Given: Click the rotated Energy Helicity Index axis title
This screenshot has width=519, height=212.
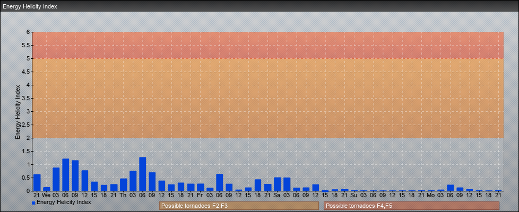Looking at the screenshot, I should tap(18, 112).
